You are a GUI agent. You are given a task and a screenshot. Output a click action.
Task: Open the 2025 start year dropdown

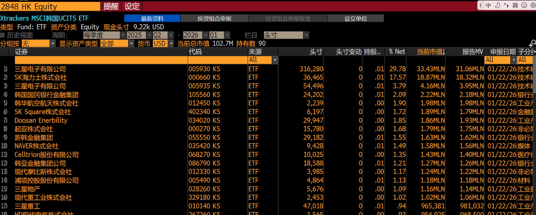[x=139, y=35]
